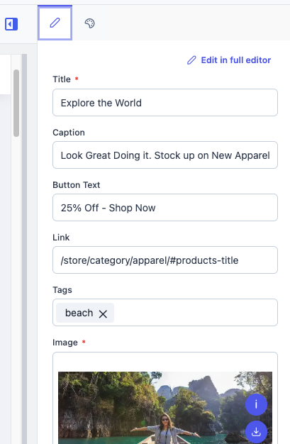Open the image info button

click(x=256, y=404)
